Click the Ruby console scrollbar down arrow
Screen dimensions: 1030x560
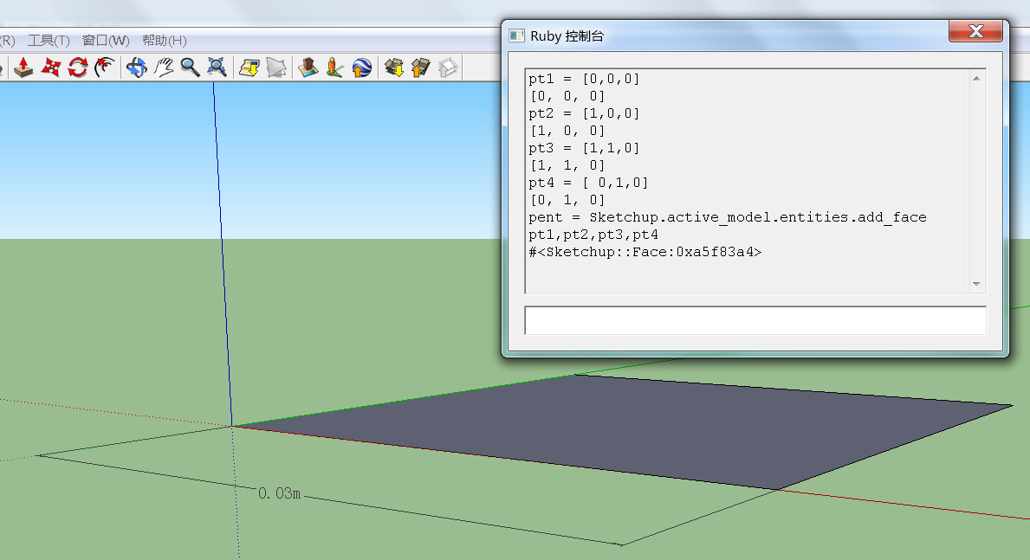point(977,286)
